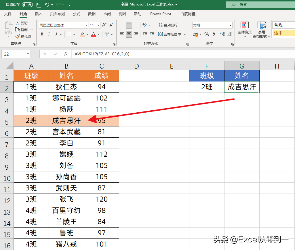Switch to the 公式 tab
295x250 pixels.
(x=77, y=14)
